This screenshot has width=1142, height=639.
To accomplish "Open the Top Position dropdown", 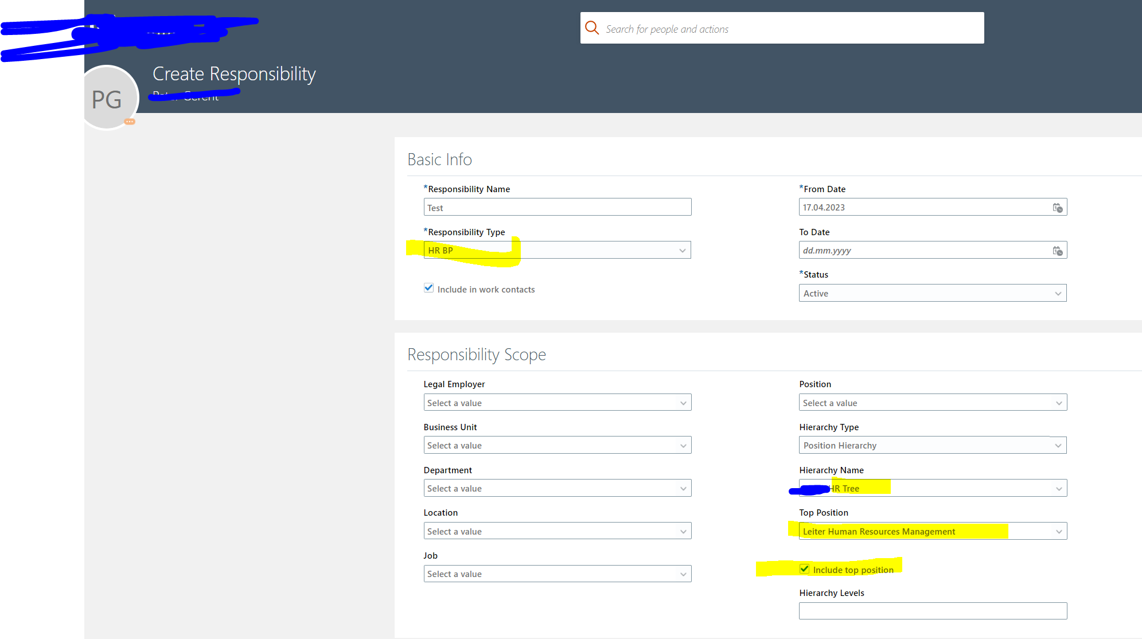I will [1058, 531].
